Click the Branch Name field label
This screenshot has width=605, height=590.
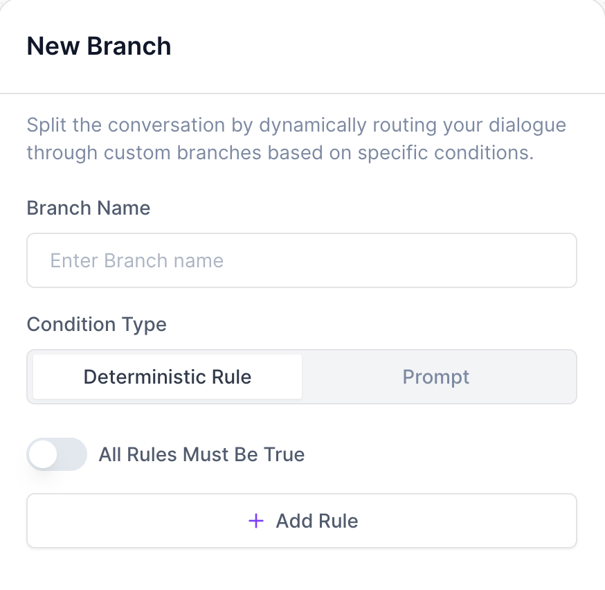tap(89, 208)
